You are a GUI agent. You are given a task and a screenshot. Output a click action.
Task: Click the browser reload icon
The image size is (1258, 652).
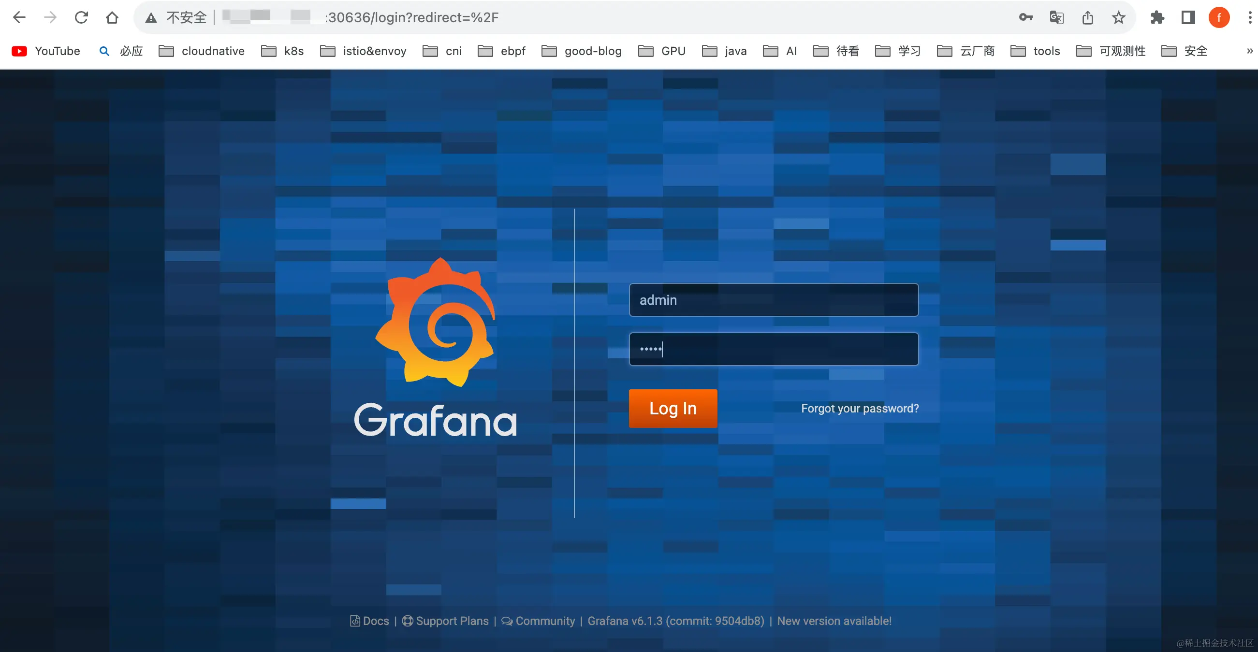click(x=81, y=17)
